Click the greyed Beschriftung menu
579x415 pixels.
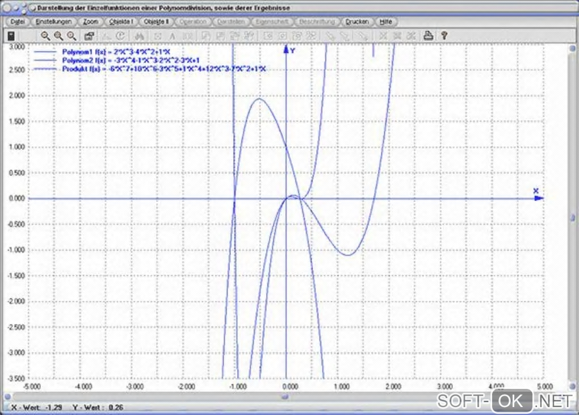pos(317,22)
